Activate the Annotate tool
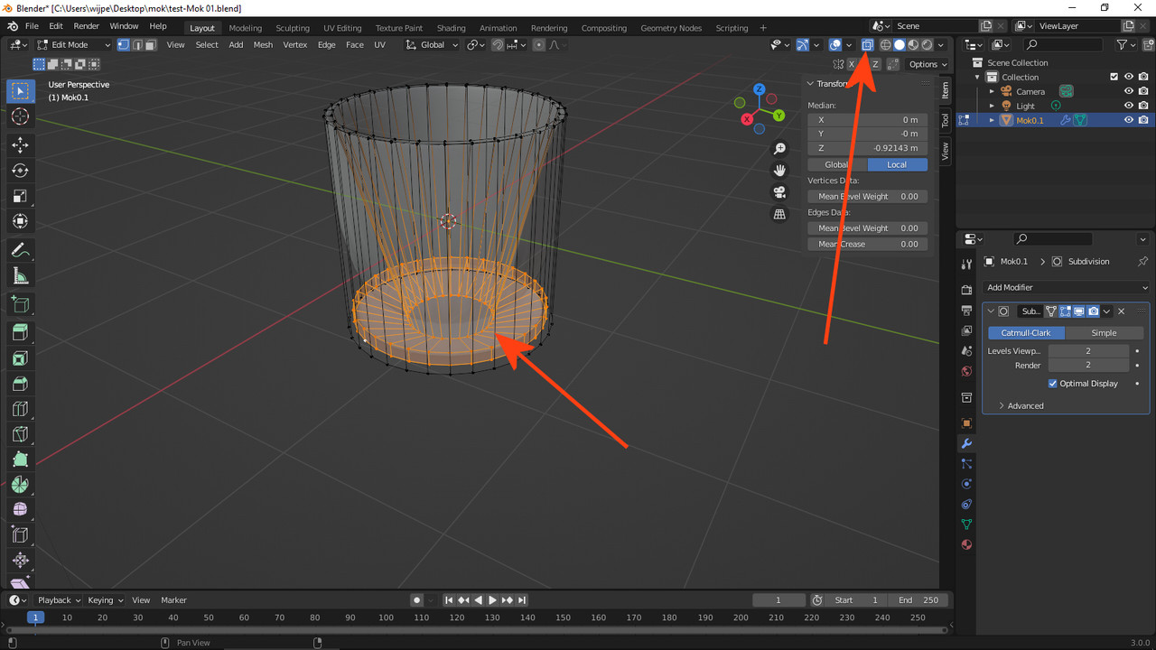The width and height of the screenshot is (1156, 650). (x=21, y=250)
